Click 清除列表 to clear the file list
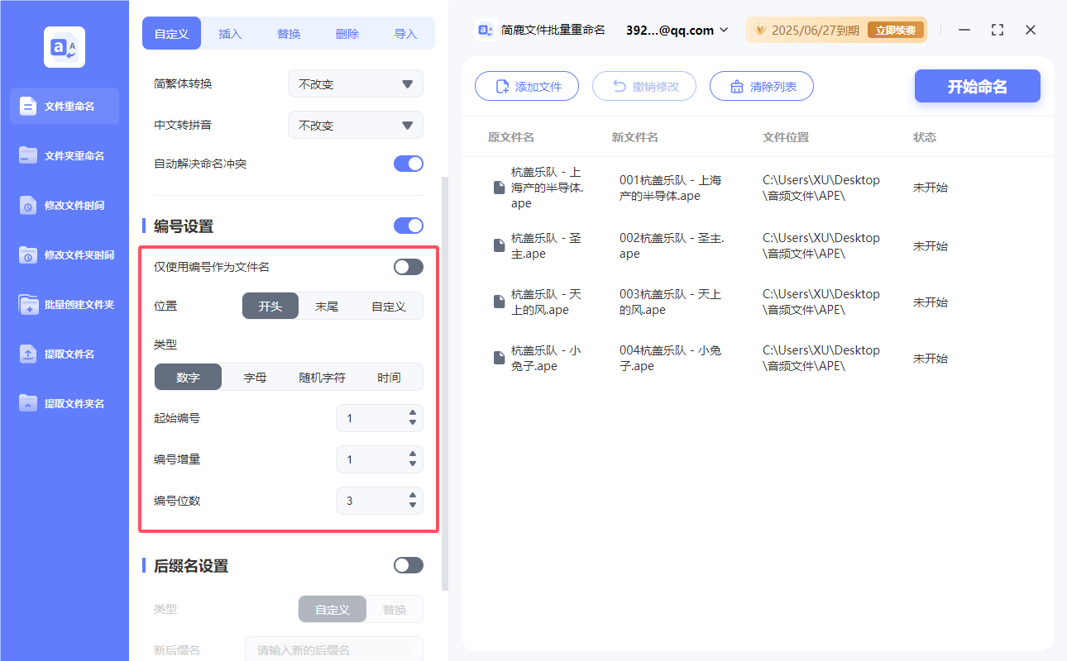The height and width of the screenshot is (661, 1067). tap(761, 86)
